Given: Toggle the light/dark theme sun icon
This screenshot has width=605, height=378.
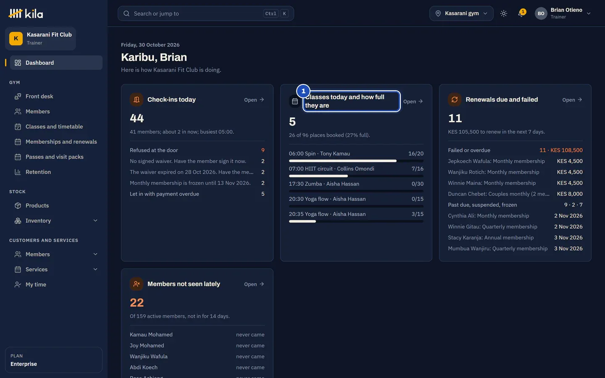Looking at the screenshot, I should pos(504,13).
